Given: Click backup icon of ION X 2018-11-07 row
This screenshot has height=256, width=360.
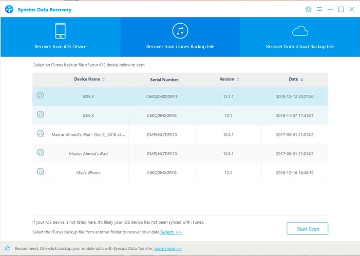Looking at the screenshot, I should click(41, 114).
